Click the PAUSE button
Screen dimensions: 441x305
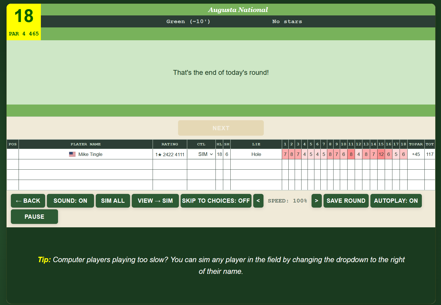click(34, 217)
